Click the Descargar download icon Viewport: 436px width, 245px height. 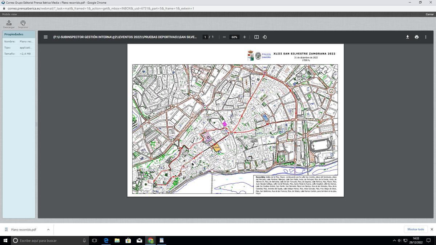coord(9,23)
